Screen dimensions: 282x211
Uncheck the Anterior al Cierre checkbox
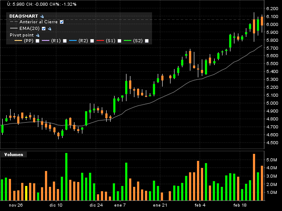point(62,22)
